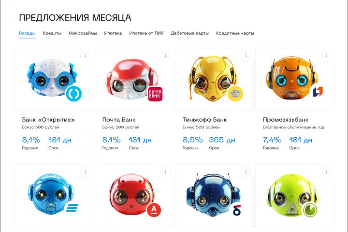This screenshot has height=232, width=348.
Task: Open the Тинькофф Банк offer title
Action: coord(204,120)
